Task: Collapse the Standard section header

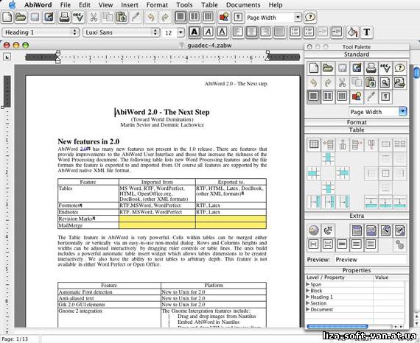Action: click(x=357, y=54)
